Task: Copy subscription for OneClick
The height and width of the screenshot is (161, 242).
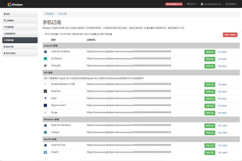Action: click(x=210, y=92)
